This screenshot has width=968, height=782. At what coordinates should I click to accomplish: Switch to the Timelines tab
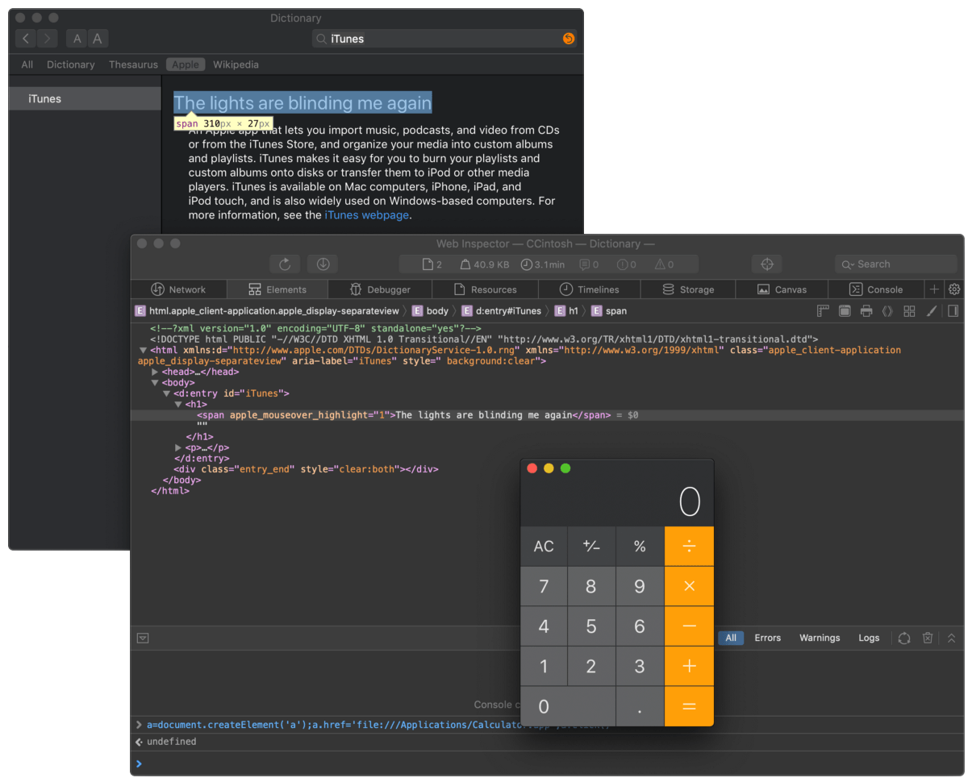[x=590, y=289]
